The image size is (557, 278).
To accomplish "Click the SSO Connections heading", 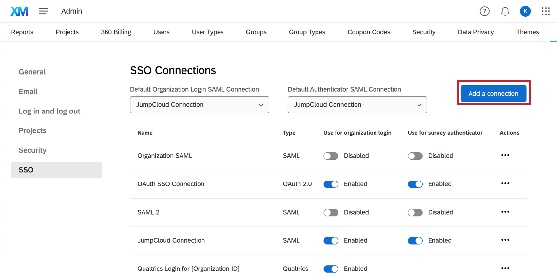I will [173, 70].
